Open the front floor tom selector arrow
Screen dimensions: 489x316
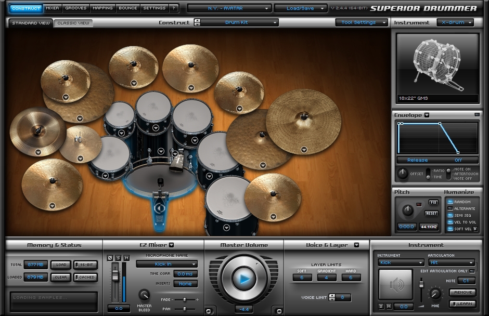(226, 228)
